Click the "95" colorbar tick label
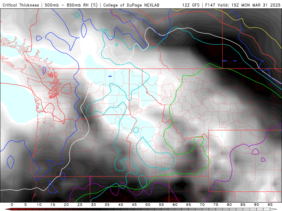282x211 pixels. click(x=270, y=205)
